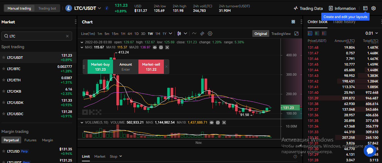Favorite the LTC/BTC pair star
This screenshot has height=163, width=382.
click(4, 69)
